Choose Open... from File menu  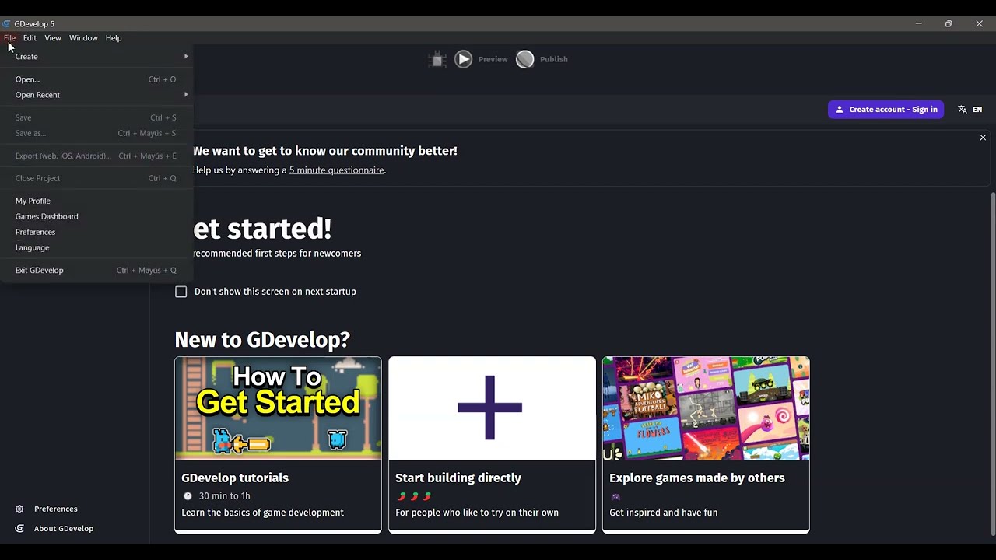click(97, 79)
